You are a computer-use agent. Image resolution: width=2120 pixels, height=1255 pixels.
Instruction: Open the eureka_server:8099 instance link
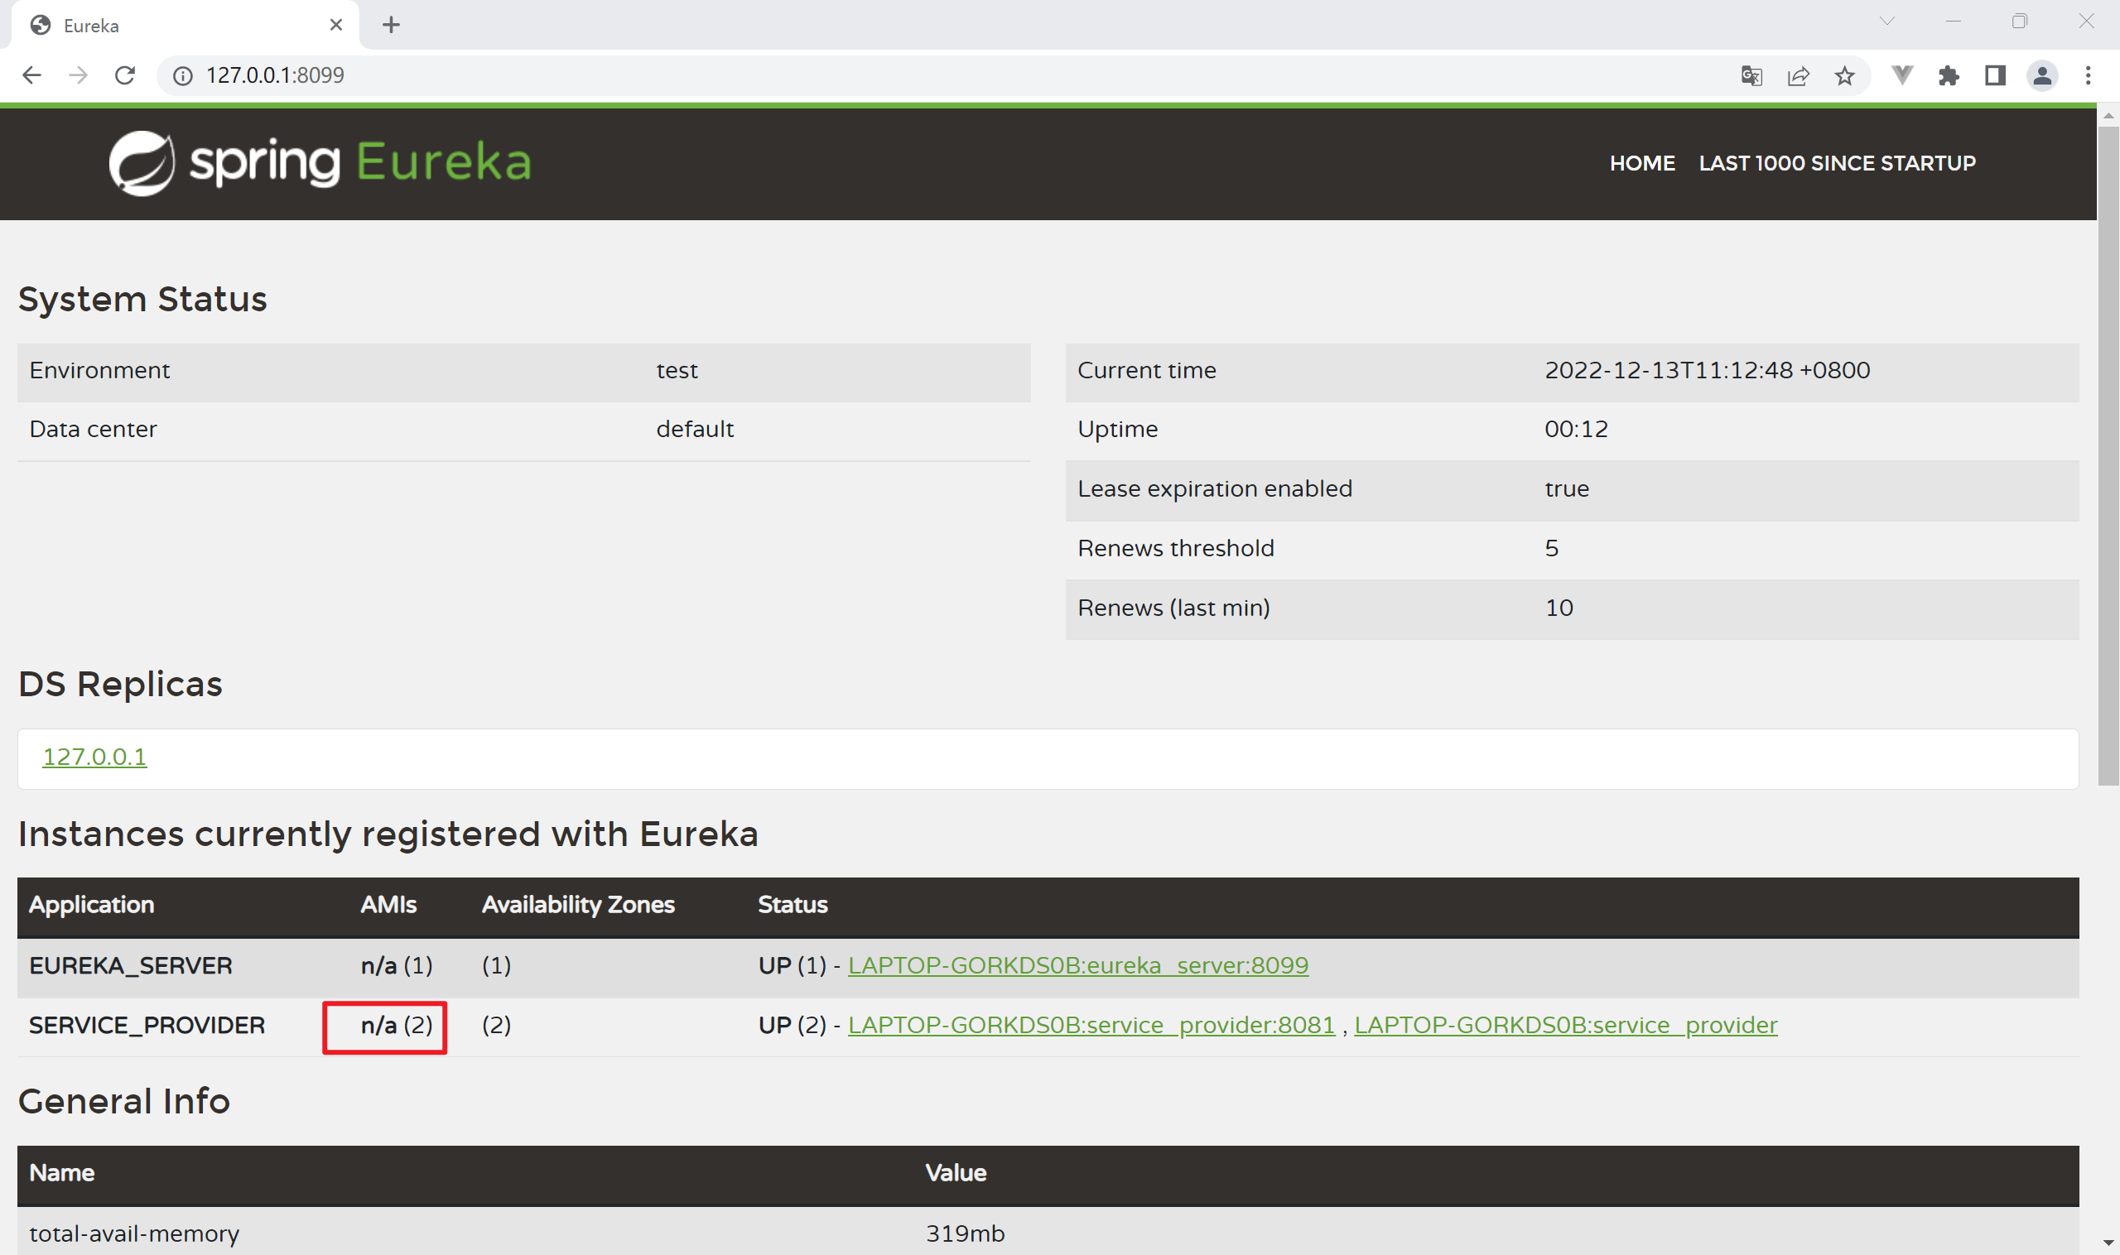pos(1077,965)
